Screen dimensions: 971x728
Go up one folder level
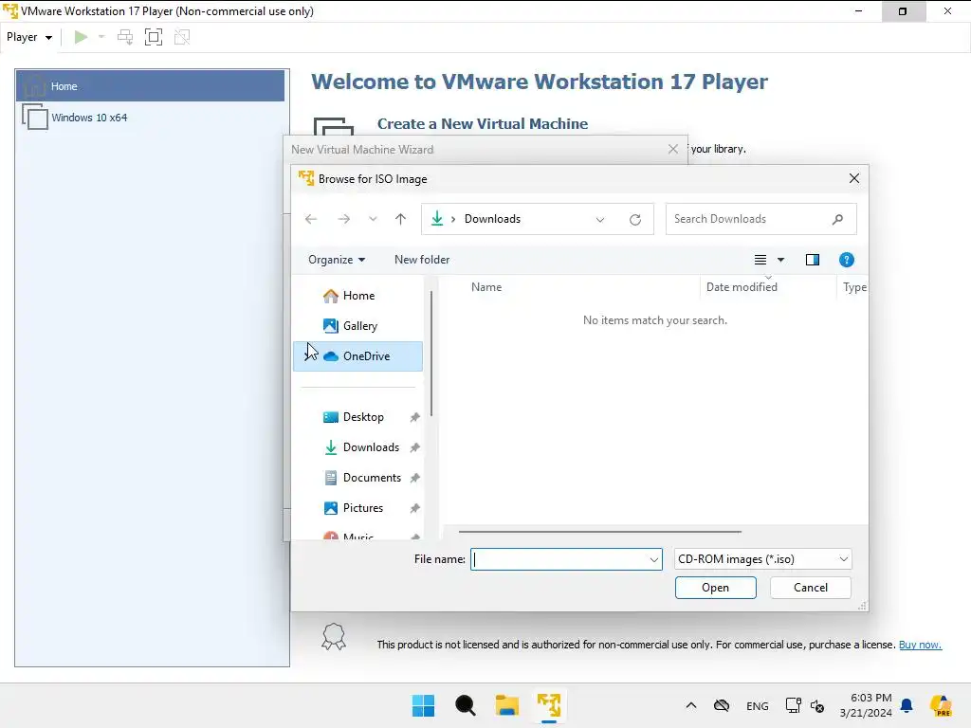pos(401,219)
